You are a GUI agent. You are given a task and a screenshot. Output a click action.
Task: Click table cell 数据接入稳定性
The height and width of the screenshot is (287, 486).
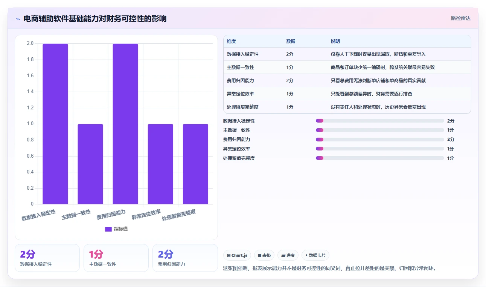tap(243, 54)
